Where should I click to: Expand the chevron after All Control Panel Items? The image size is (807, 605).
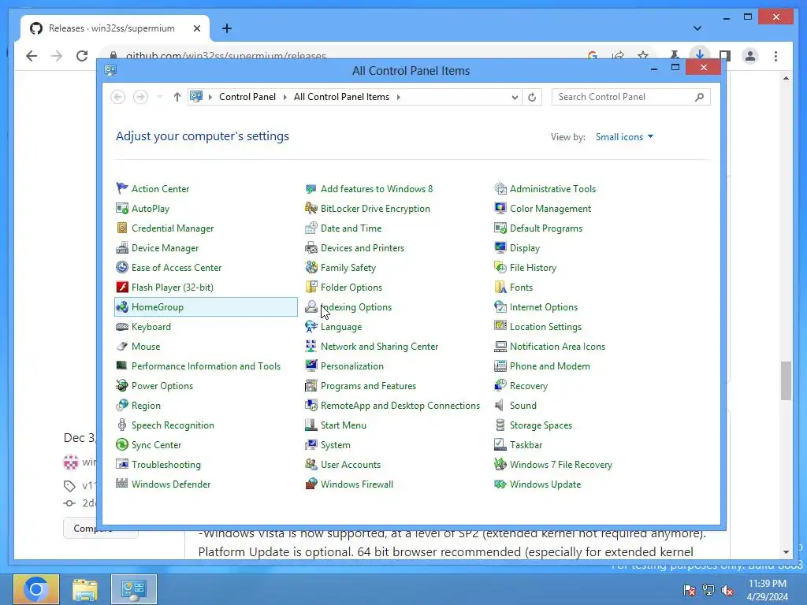[x=398, y=97]
